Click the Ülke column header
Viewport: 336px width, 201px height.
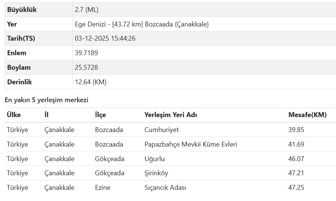(14, 115)
